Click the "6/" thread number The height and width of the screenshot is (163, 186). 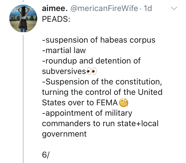[x=46, y=155]
